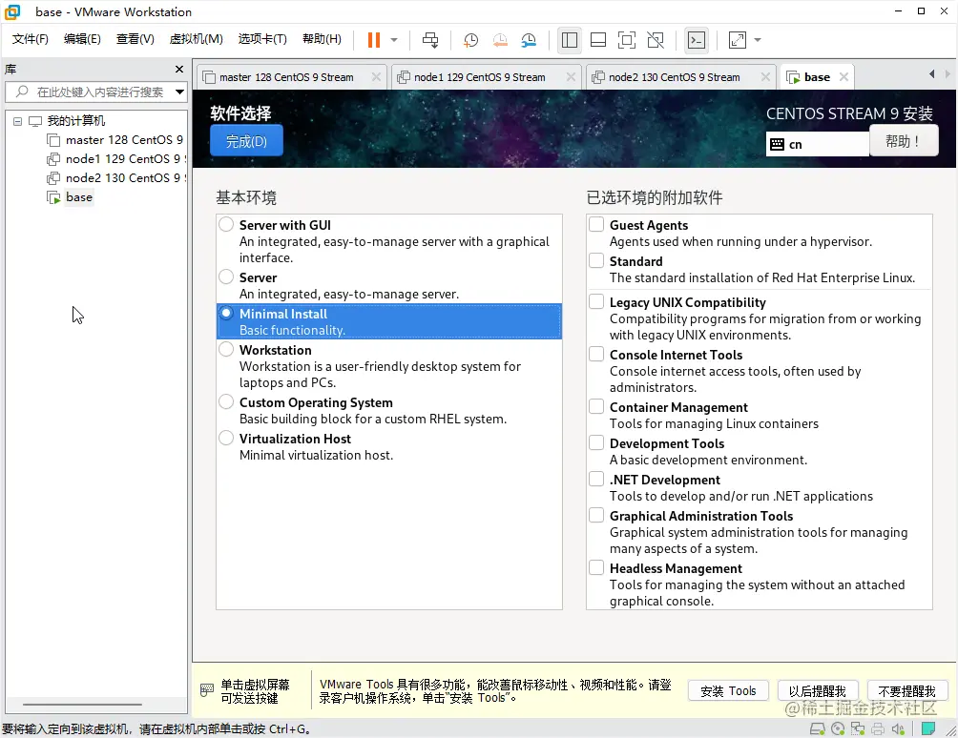Open the power options dropdown beside pause

click(394, 40)
